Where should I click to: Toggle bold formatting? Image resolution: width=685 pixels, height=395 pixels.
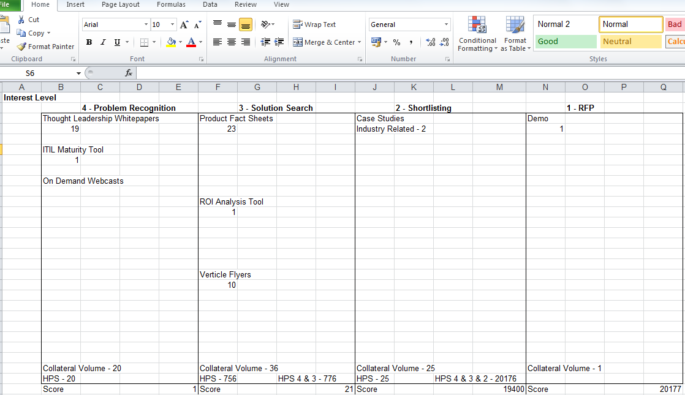89,42
